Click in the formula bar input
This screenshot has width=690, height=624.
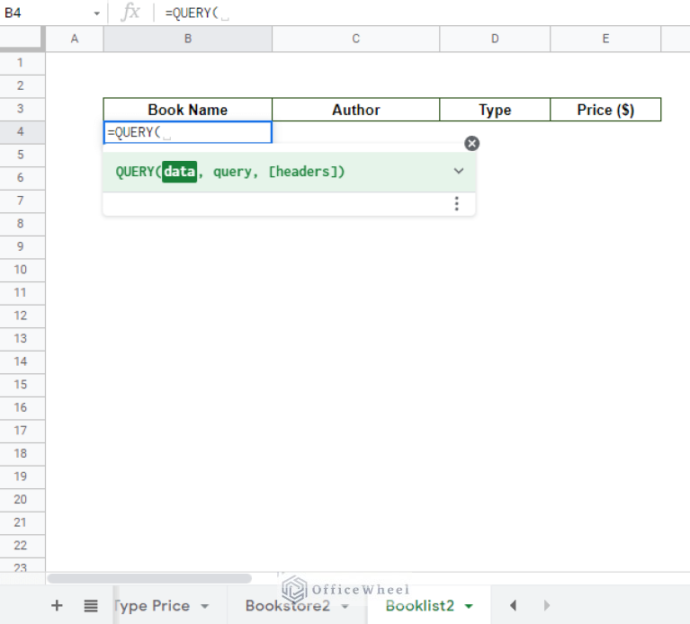[405, 13]
